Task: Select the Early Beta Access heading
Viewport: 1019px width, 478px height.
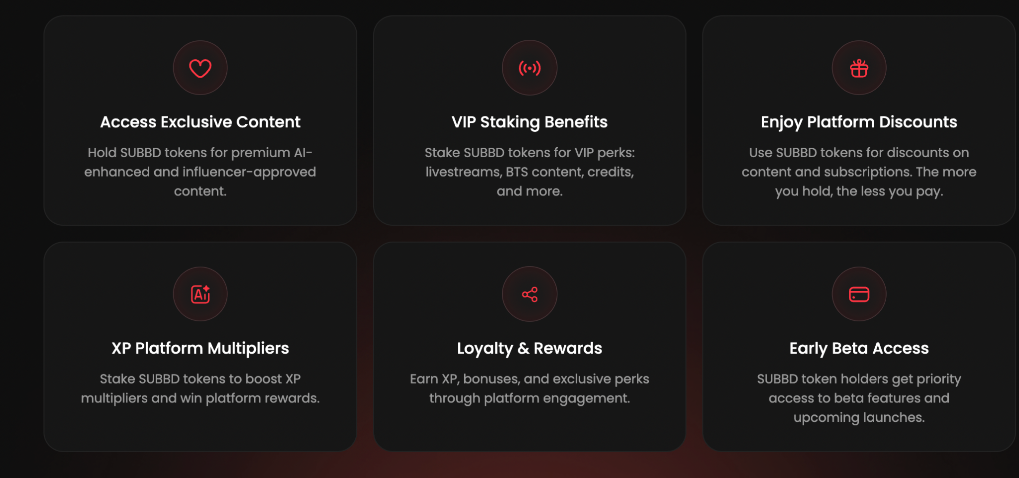Action: (859, 348)
